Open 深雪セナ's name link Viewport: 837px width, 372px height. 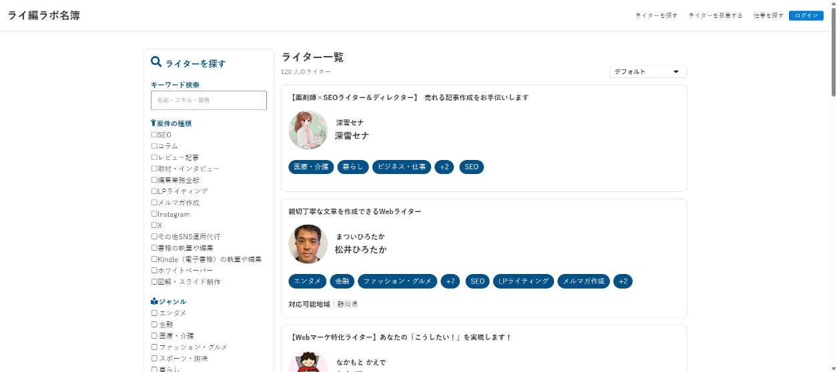click(352, 135)
